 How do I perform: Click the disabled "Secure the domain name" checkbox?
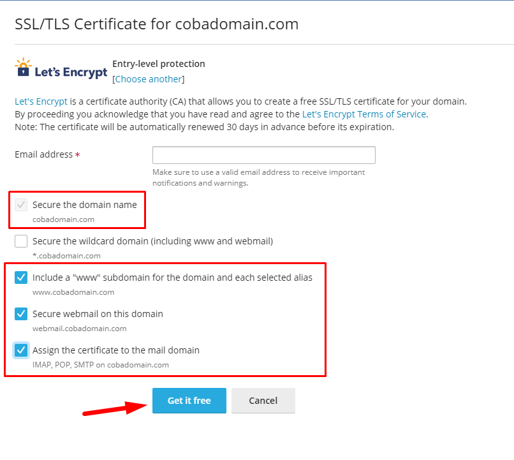22,204
